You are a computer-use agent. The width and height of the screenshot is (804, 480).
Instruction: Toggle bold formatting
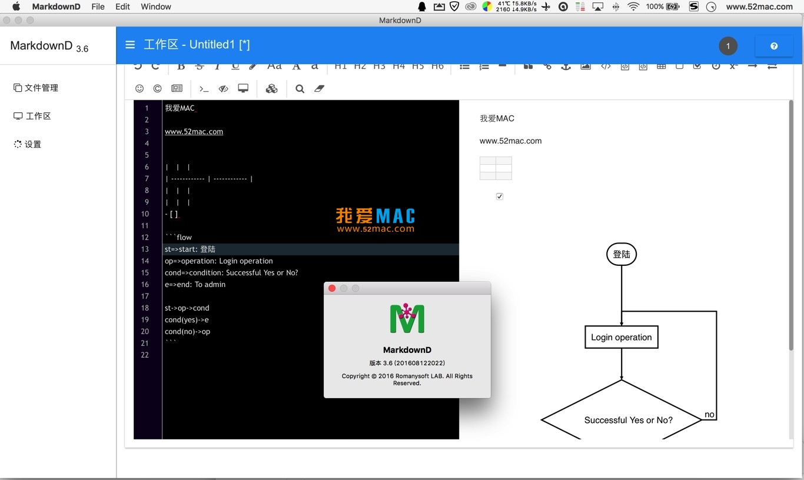(x=181, y=66)
